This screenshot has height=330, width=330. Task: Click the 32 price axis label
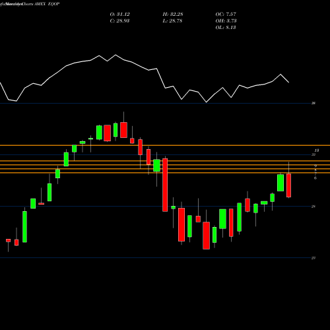click(313, 154)
